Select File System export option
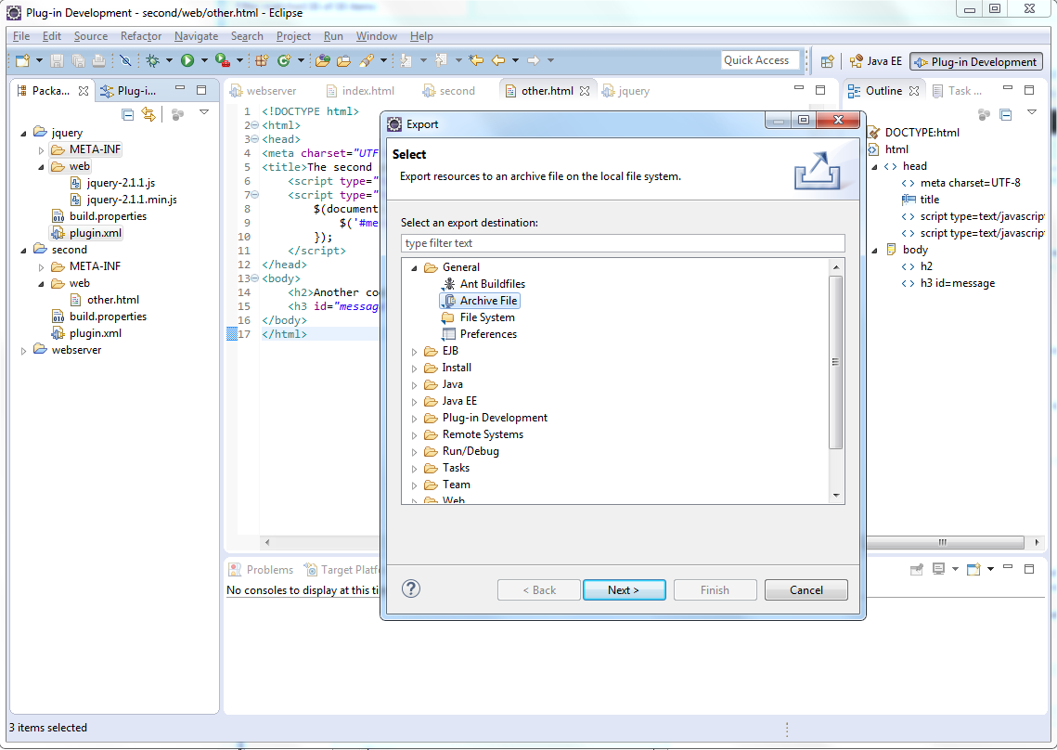 (x=479, y=317)
